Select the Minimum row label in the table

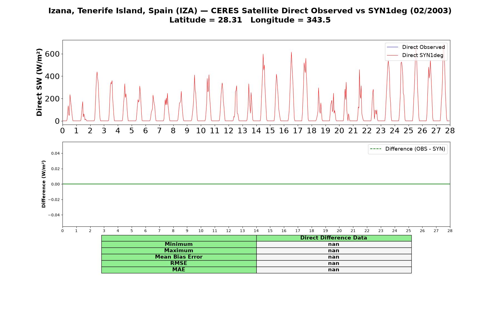coord(179,244)
